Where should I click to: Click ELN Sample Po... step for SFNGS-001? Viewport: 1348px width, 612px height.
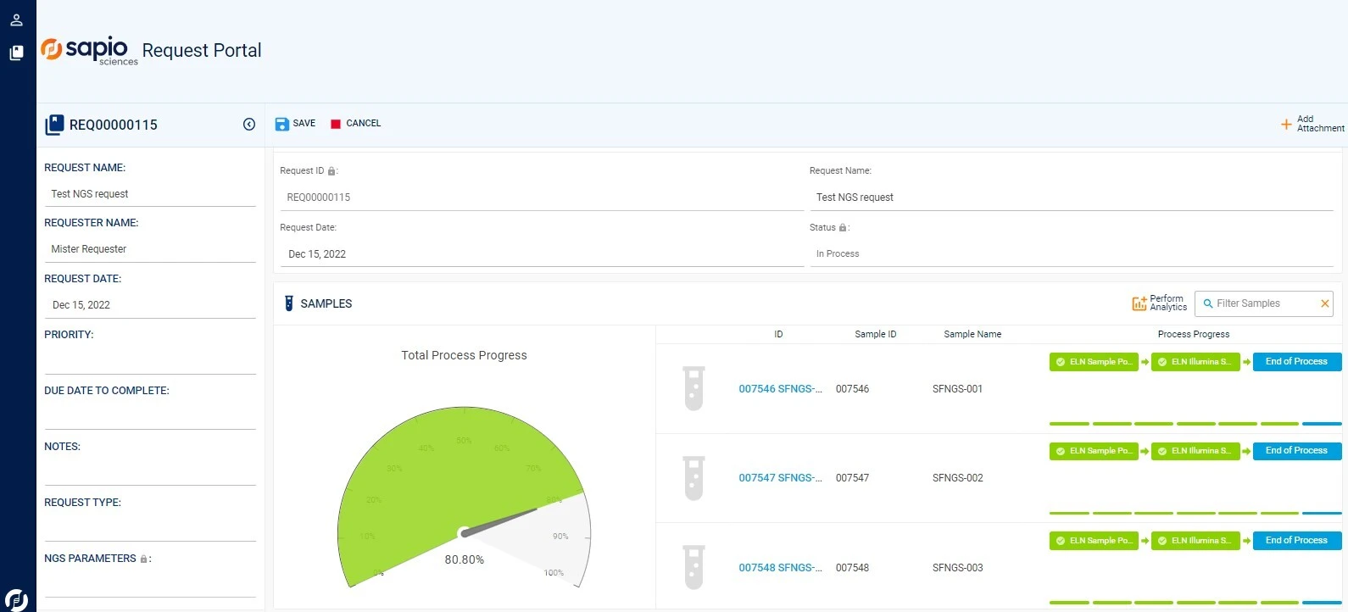[1094, 362]
